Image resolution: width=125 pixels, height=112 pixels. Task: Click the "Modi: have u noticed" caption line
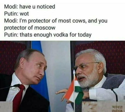30,7
